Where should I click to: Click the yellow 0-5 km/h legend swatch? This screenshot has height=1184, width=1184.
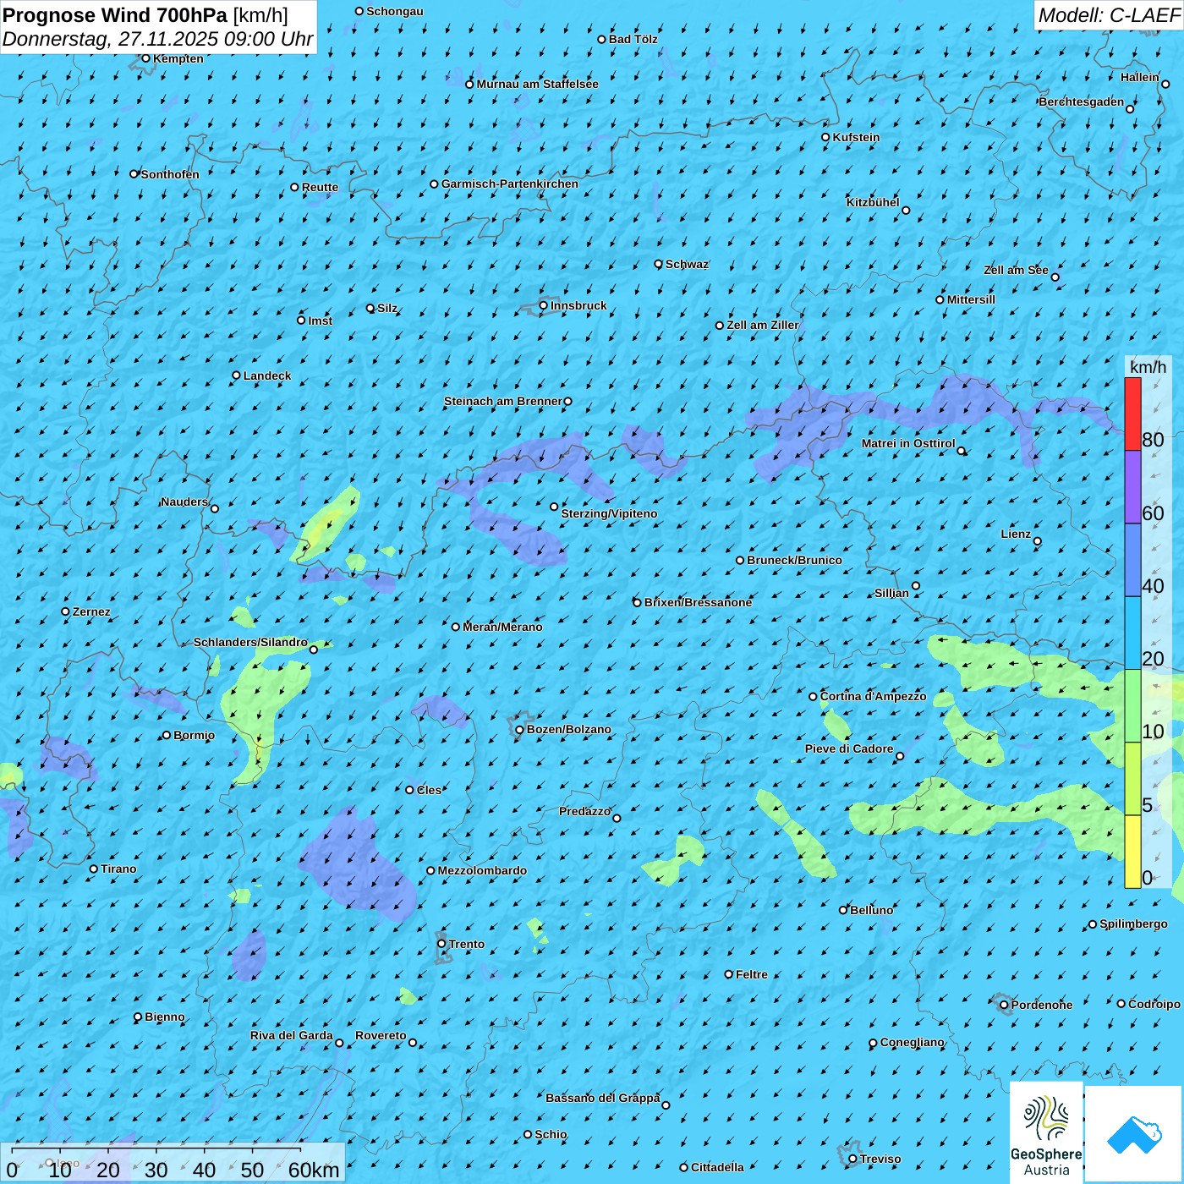click(1132, 852)
